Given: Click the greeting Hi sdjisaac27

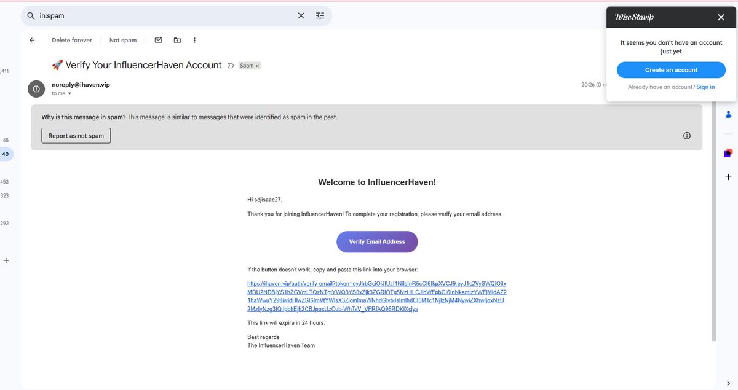Looking at the screenshot, I should [x=265, y=200].
